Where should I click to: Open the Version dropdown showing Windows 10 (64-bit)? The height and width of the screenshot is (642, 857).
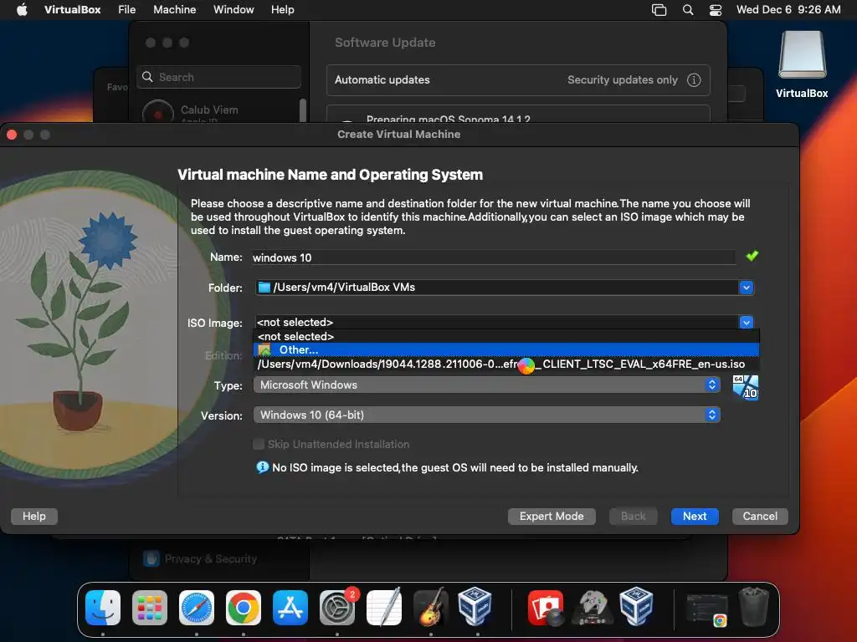click(x=486, y=415)
